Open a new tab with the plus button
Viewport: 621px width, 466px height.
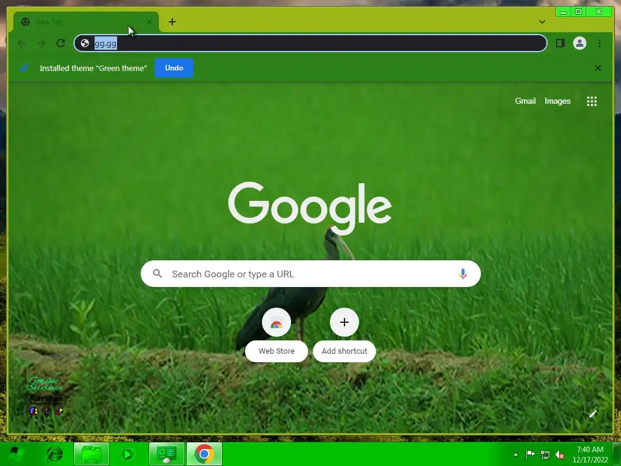172,22
